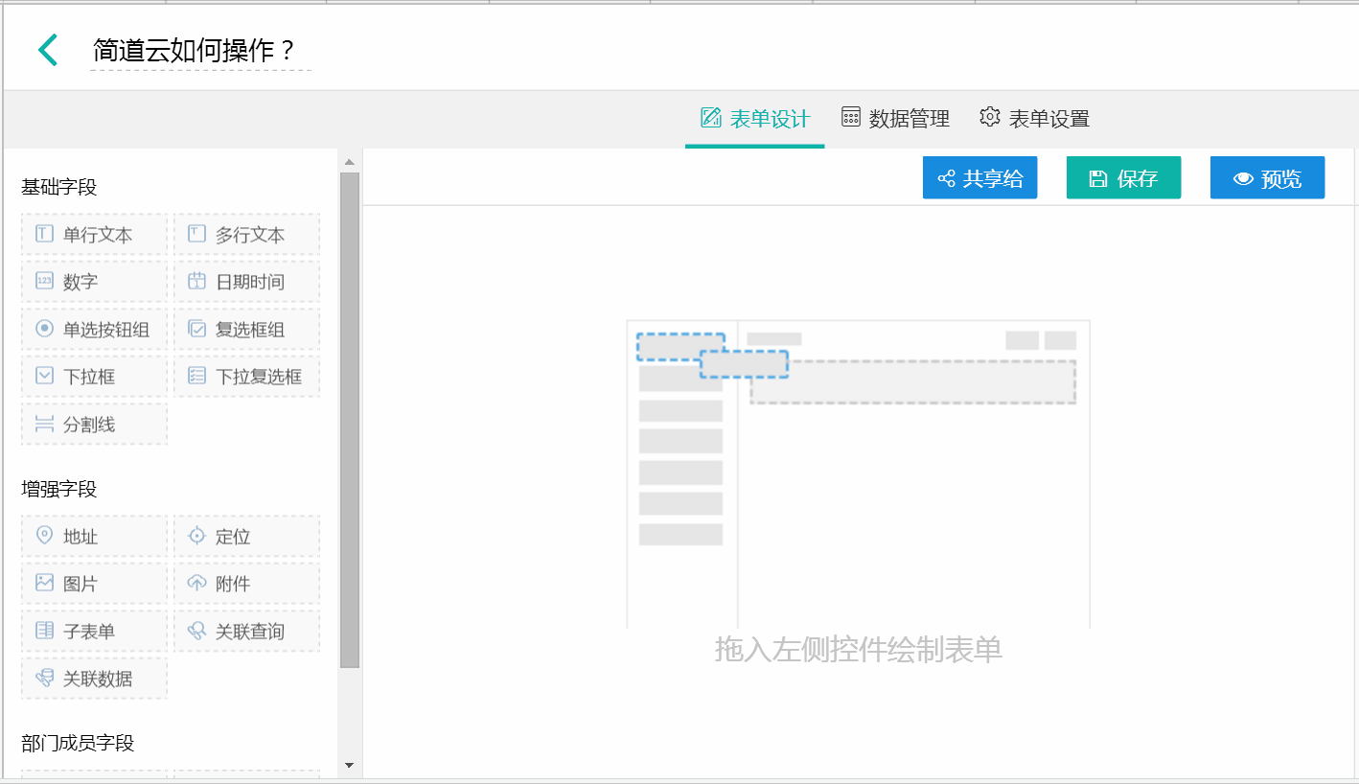Image resolution: width=1359 pixels, height=784 pixels.
Task: Go back using the teal arrow
Action: 48,50
